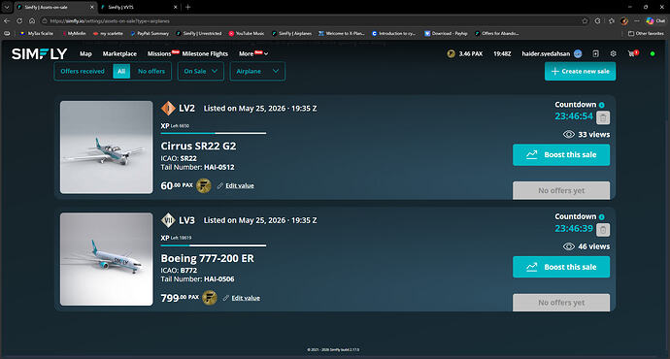
Task: Click the countdown info icon on the Cirrus listing
Action: coord(602,105)
